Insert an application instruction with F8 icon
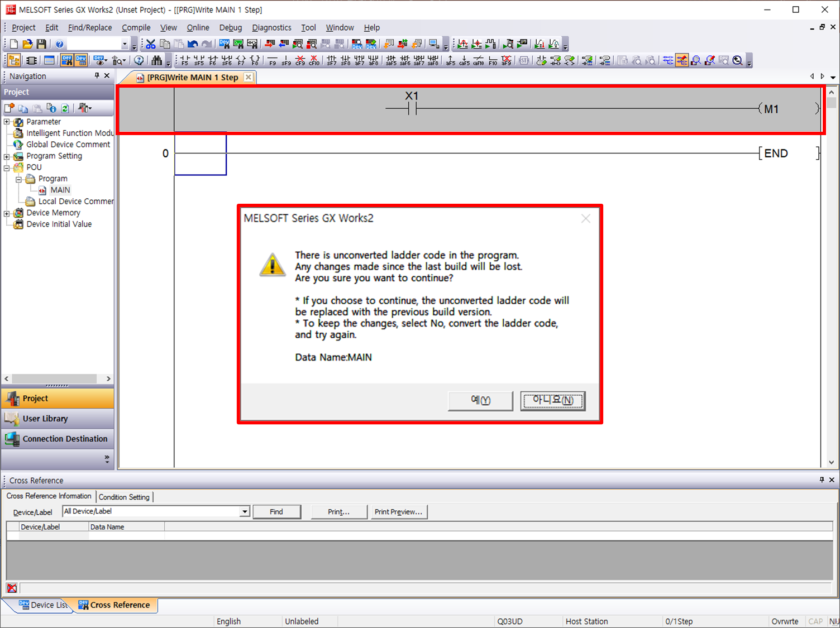The width and height of the screenshot is (840, 628). click(255, 60)
